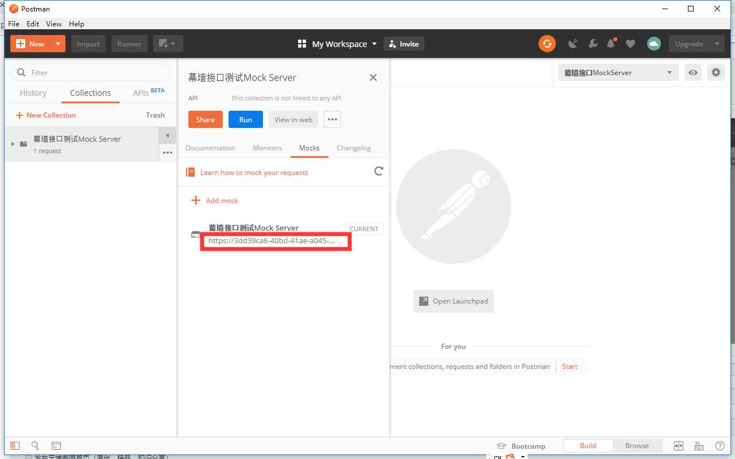
Task: Click the Invite button
Action: 404,44
